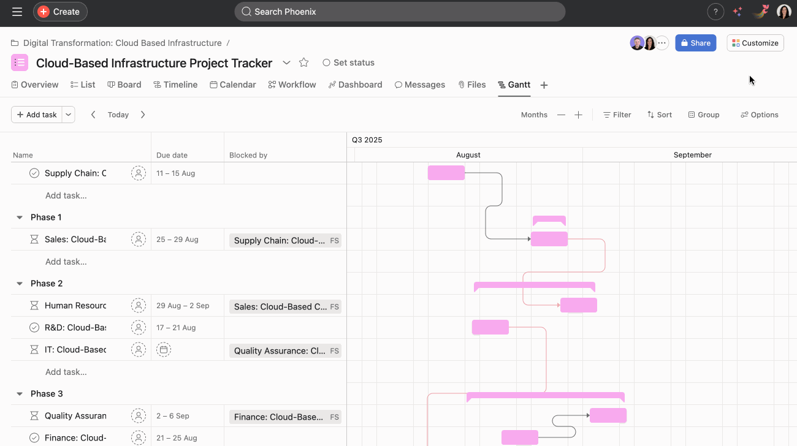Zoom out the Gantt timeline
The width and height of the screenshot is (797, 446).
click(561, 115)
